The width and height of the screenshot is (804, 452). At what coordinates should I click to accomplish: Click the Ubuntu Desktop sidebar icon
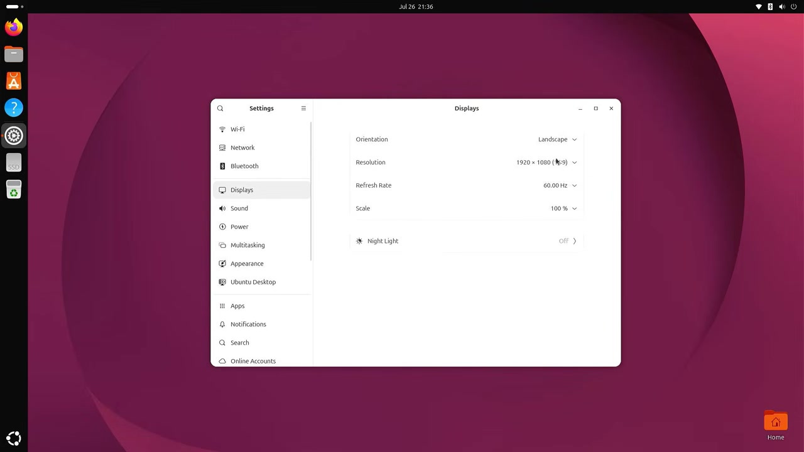222,282
